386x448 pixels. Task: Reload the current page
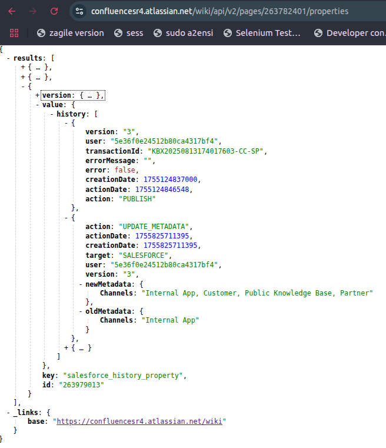54,11
